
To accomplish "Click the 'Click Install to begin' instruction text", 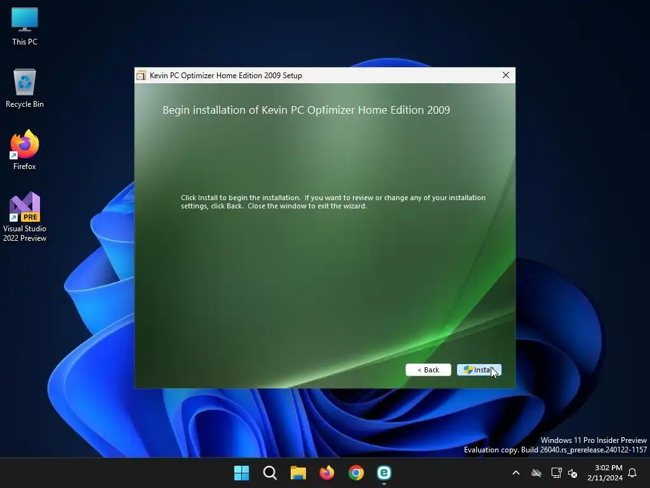I will 333,201.
